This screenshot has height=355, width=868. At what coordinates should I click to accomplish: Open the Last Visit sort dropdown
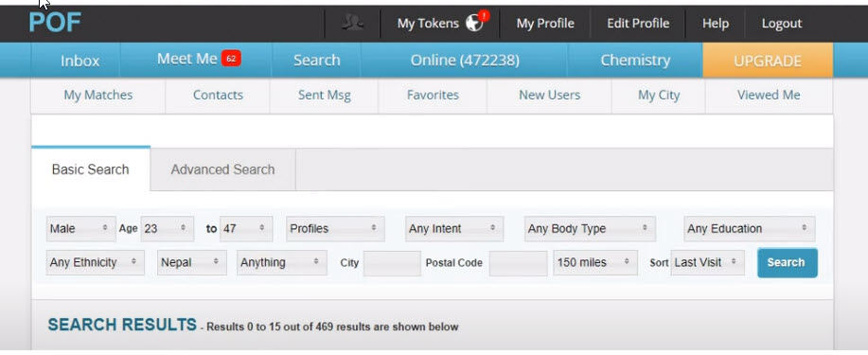707,262
